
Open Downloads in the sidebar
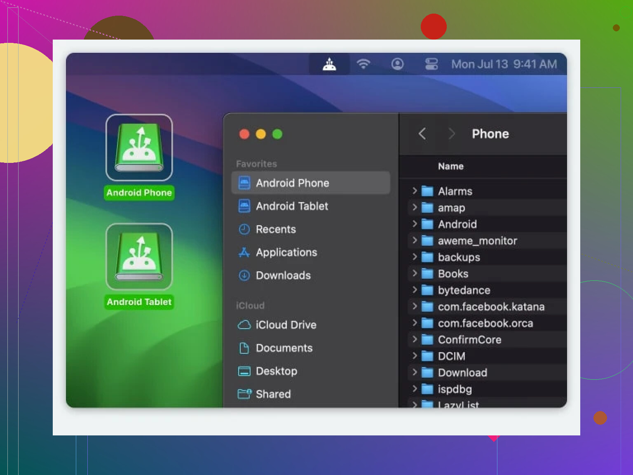pos(311,275)
